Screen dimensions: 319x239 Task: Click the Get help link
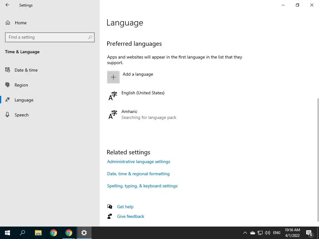pyautogui.click(x=125, y=207)
